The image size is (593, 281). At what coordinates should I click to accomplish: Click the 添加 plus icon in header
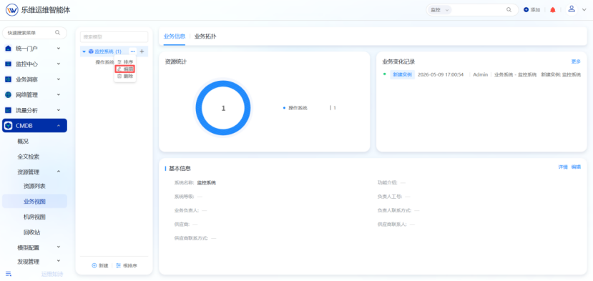526,10
